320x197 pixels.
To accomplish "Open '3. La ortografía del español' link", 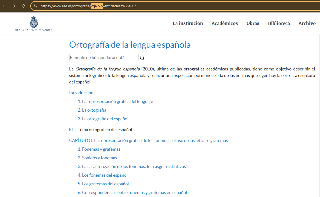I will click(103, 119).
